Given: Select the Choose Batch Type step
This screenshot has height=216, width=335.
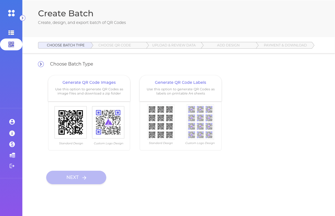Looking at the screenshot, I should pyautogui.click(x=66, y=45).
